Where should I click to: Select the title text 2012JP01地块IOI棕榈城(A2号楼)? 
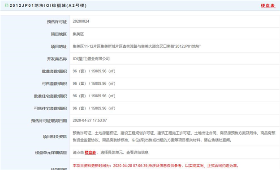point(48,5)
